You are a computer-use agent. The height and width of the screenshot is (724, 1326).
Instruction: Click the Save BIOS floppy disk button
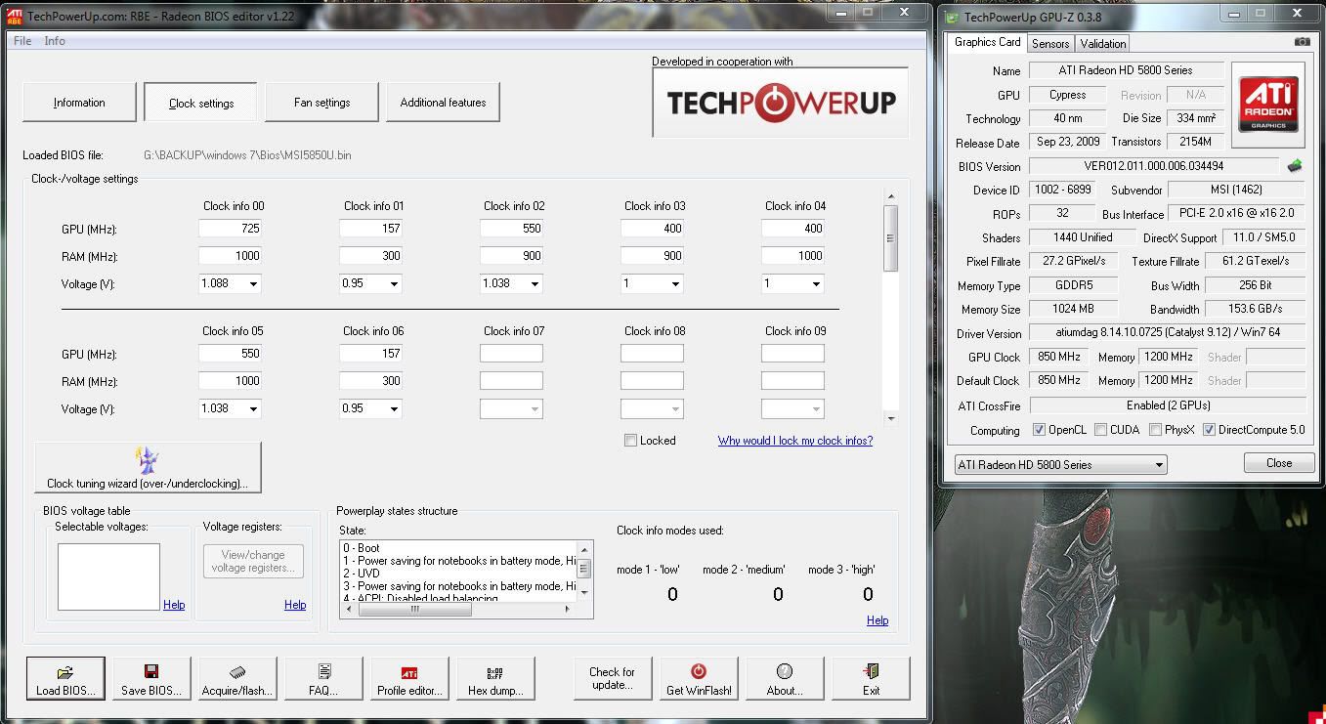(151, 678)
